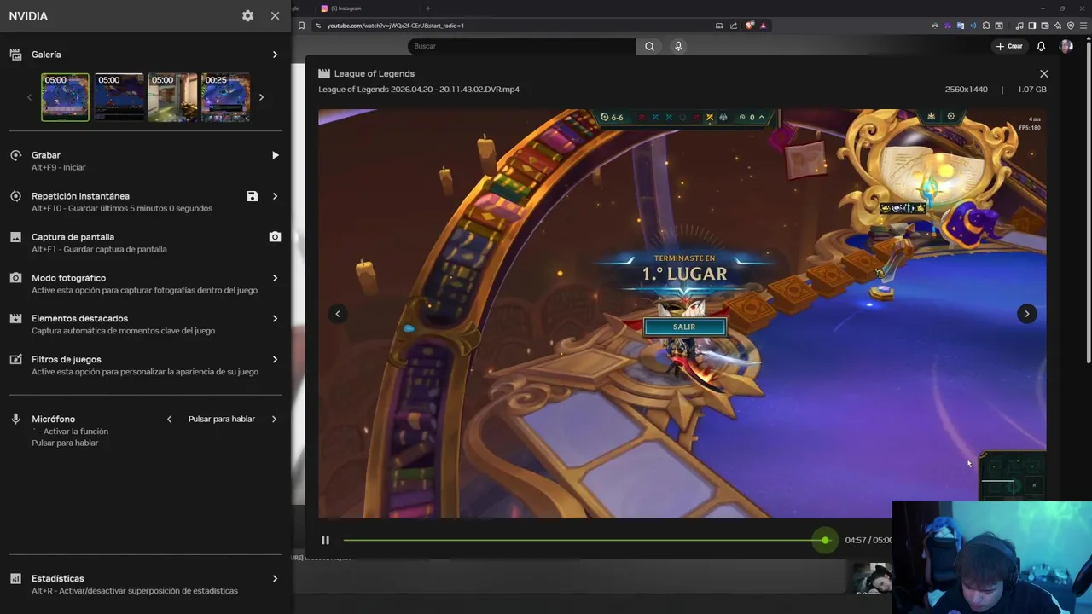The image size is (1092, 614).
Task: Expand Filtros de juegos chevron
Action: [x=275, y=360]
